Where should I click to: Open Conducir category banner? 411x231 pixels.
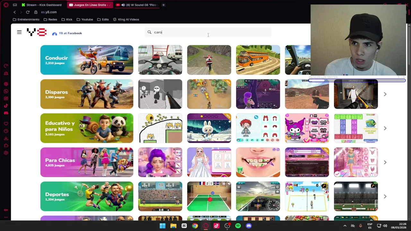click(87, 60)
